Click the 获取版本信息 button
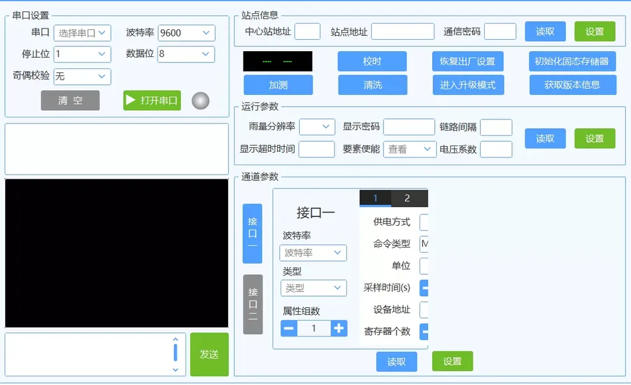 572,85
